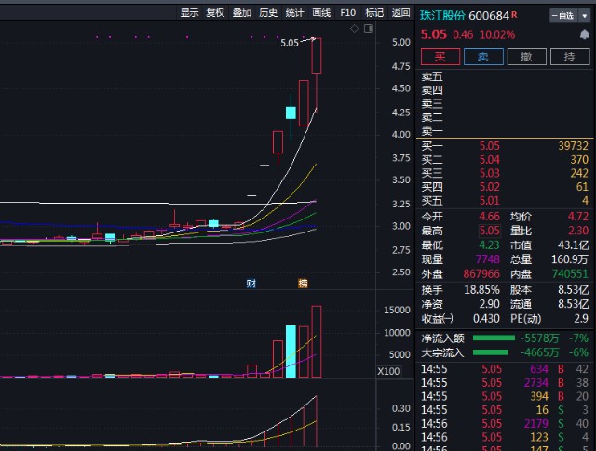Click stock code 600684
Viewport: 596px width, 451px height.
[x=489, y=16]
